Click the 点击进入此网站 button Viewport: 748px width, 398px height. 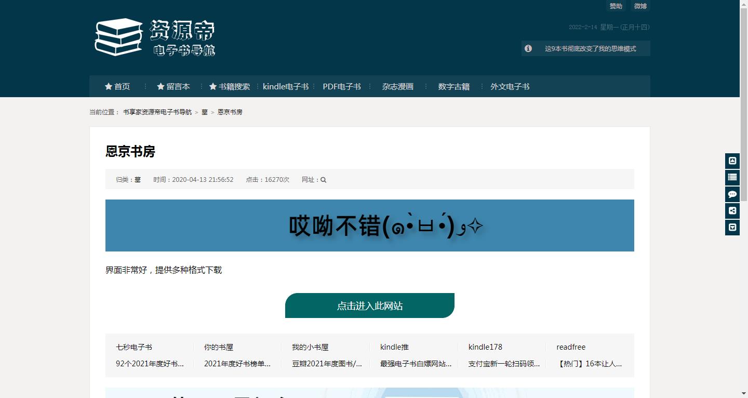pos(369,306)
